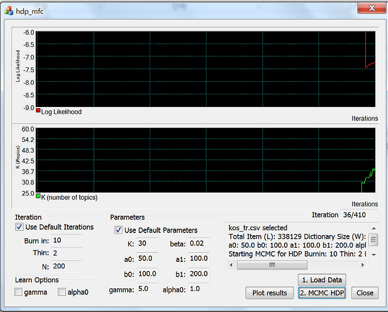This screenshot has height=312, width=388.
Task: Click the hdp_mfc application icon in title bar
Action: [9, 11]
